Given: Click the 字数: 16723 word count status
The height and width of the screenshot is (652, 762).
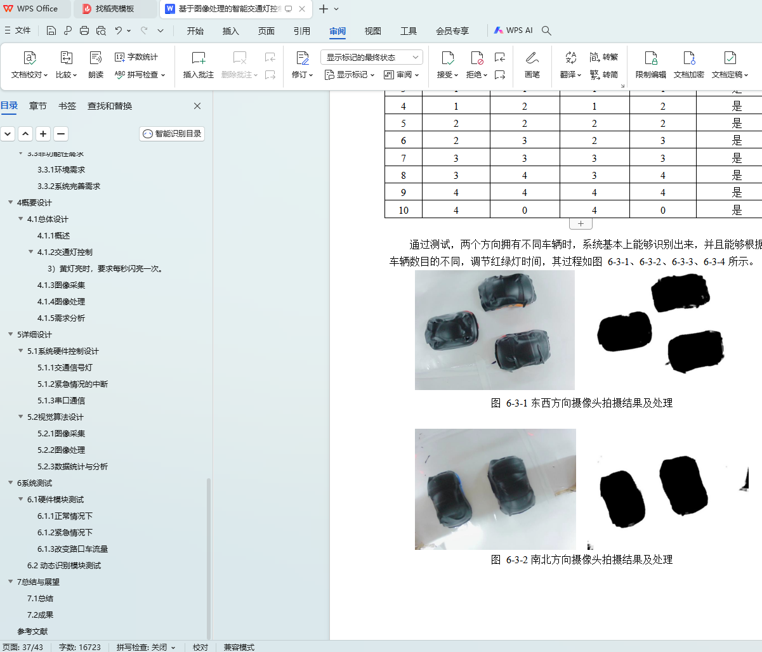Looking at the screenshot, I should (x=80, y=647).
